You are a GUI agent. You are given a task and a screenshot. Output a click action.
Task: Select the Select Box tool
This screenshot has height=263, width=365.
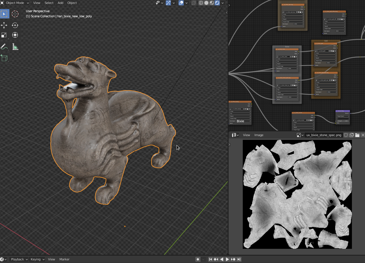4,14
